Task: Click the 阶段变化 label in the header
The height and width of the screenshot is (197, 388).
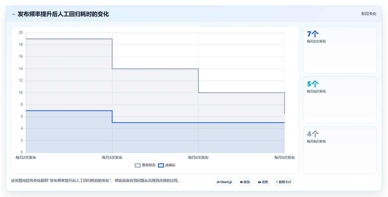Action: 369,14
